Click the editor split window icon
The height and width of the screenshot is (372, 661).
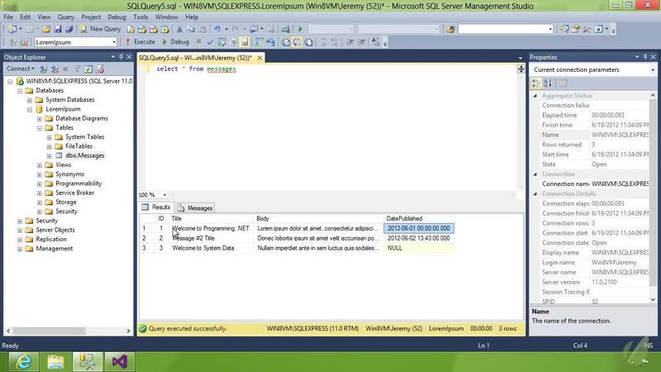[521, 69]
